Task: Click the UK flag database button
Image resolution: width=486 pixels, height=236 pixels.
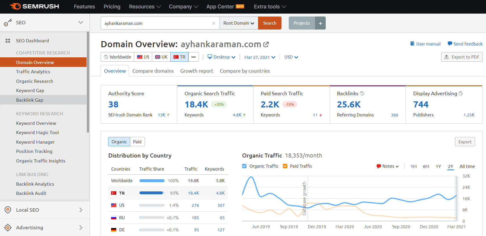Action: tap(161, 57)
